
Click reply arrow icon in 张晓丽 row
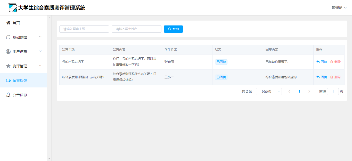[x=318, y=62]
